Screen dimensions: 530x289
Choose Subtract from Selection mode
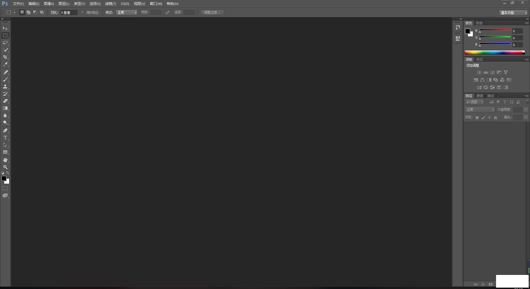click(x=35, y=12)
